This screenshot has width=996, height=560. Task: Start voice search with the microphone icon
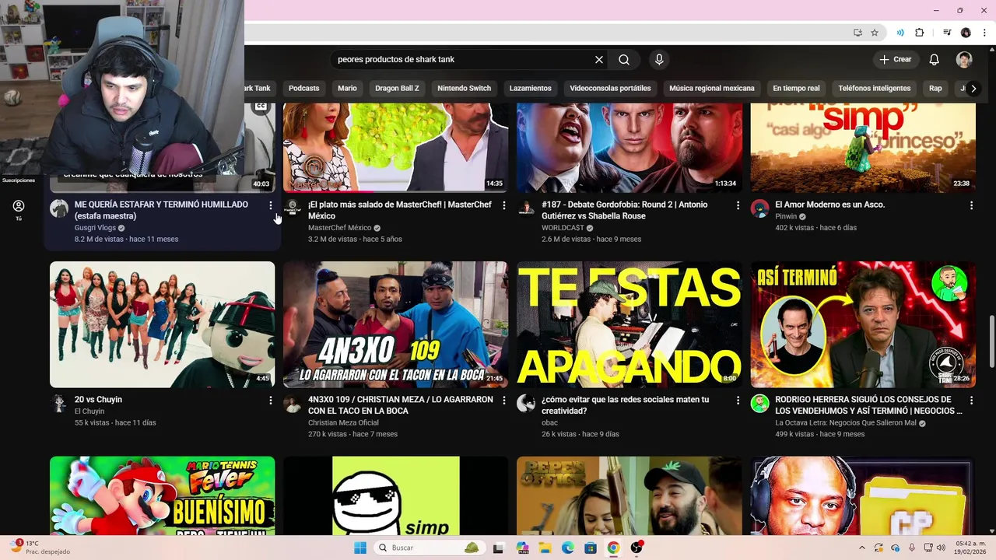tap(659, 59)
